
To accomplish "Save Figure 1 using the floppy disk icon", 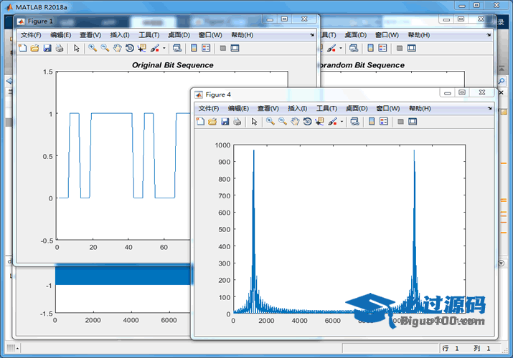I will tap(47, 49).
